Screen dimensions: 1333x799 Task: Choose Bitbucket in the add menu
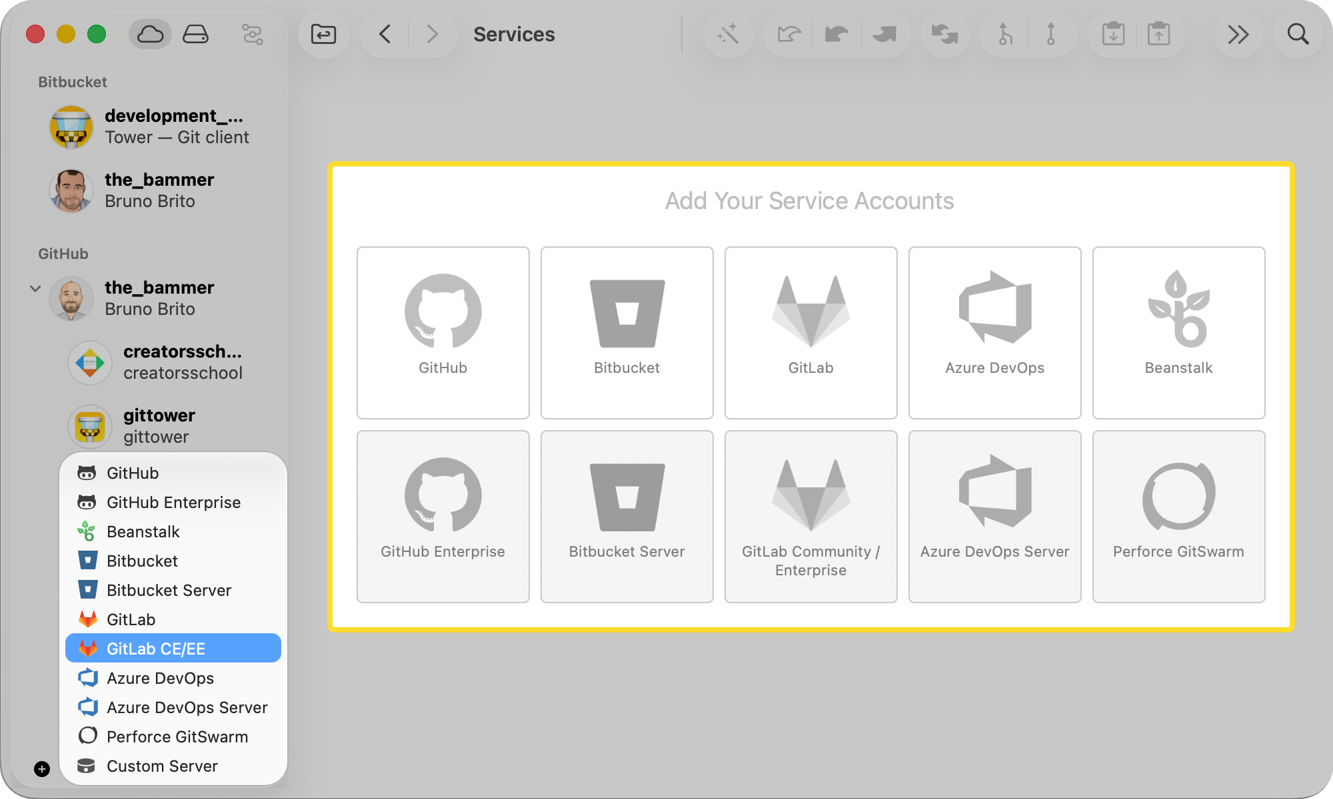click(x=173, y=561)
